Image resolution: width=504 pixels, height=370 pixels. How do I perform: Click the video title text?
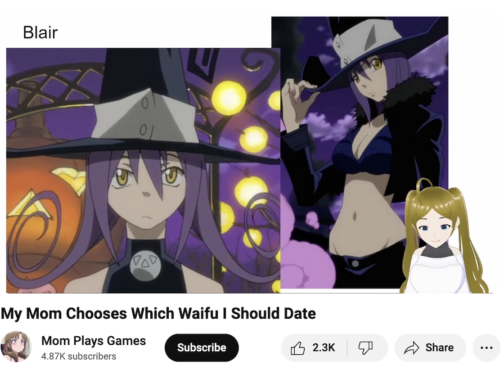158,313
